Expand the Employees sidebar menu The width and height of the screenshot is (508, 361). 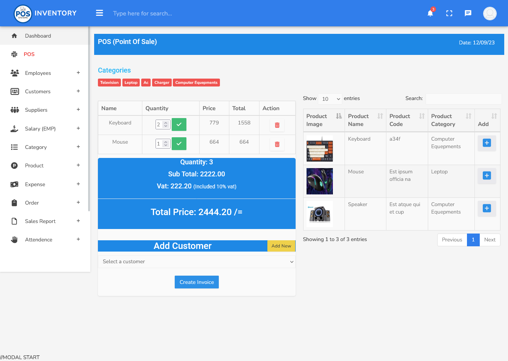point(45,73)
